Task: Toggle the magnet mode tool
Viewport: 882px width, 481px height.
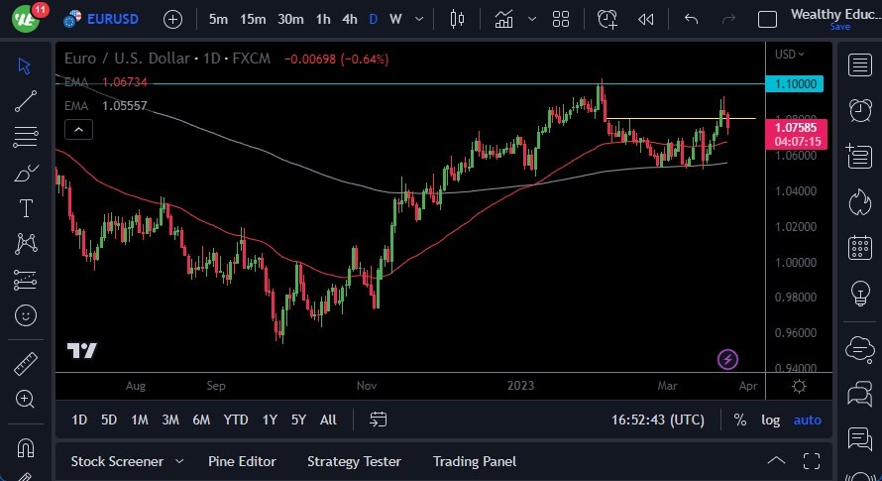Action: [26, 446]
